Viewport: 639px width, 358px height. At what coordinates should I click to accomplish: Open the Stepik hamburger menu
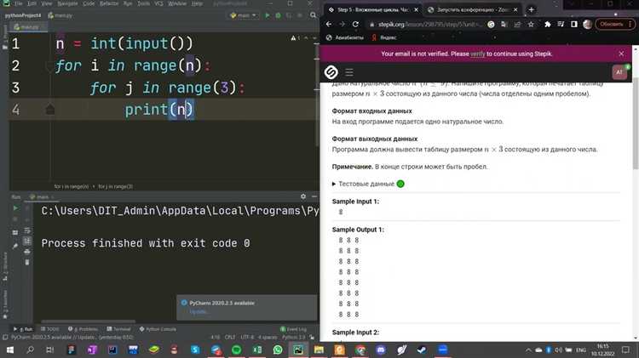(349, 72)
